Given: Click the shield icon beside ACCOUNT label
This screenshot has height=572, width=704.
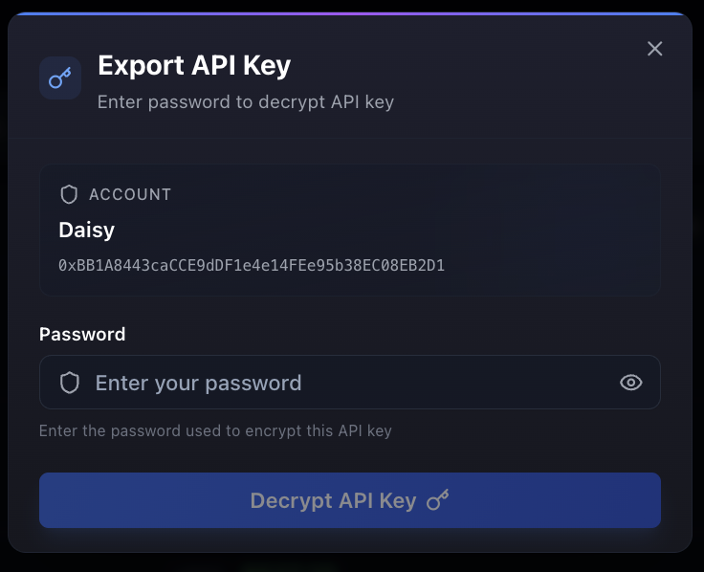Looking at the screenshot, I should [x=69, y=194].
